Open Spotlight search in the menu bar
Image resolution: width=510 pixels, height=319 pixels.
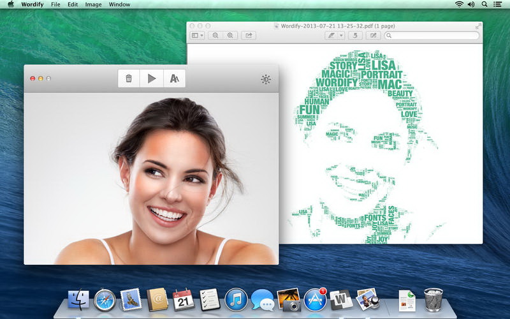(484, 4)
